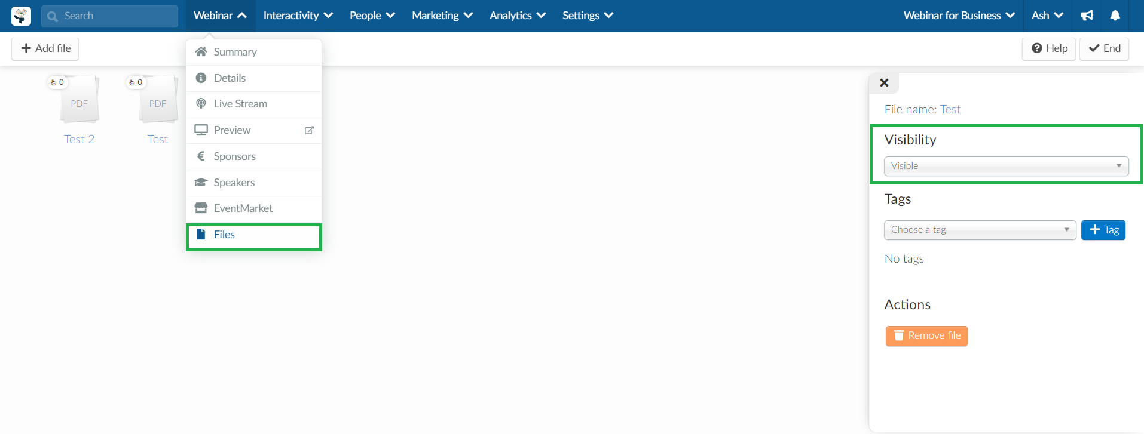This screenshot has width=1144, height=434.
Task: Click the Sponsors euro icon
Action: pyautogui.click(x=201, y=156)
